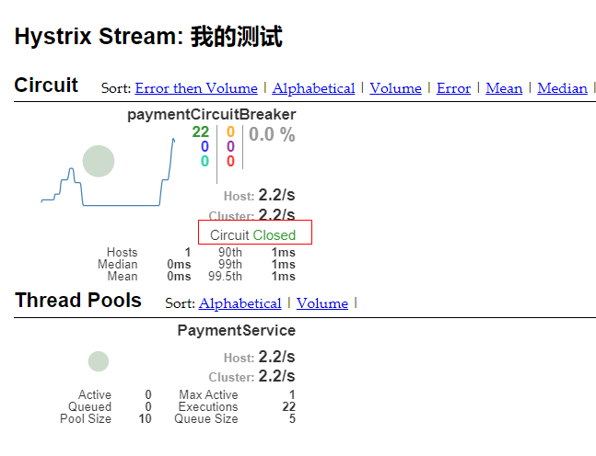
Task: Click the paymentCircuitBreaker health circle
Action: point(99,161)
